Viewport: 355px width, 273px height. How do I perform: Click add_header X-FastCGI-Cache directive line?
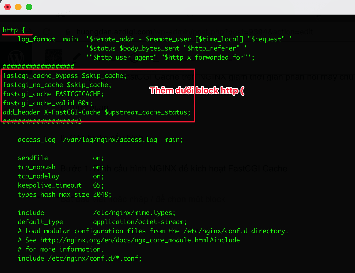click(96, 112)
